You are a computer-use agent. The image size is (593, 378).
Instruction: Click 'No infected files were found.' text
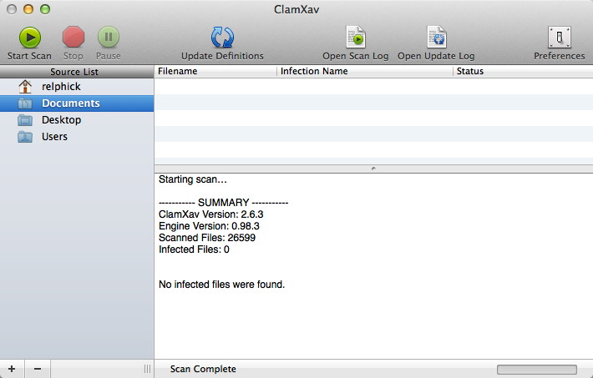(221, 285)
